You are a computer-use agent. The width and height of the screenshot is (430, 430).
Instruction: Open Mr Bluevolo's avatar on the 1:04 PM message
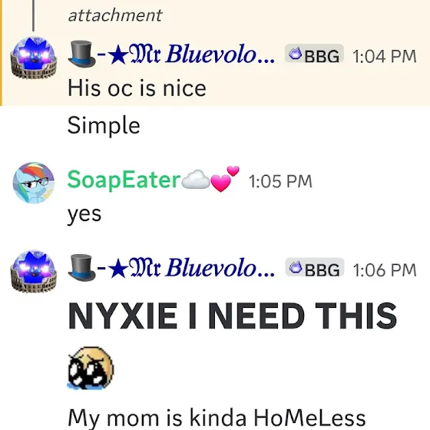click(x=34, y=58)
